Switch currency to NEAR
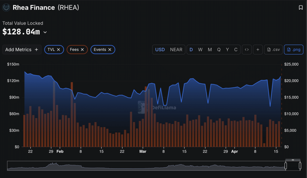Image resolution: width=307 pixels, height=178 pixels. 176,50
